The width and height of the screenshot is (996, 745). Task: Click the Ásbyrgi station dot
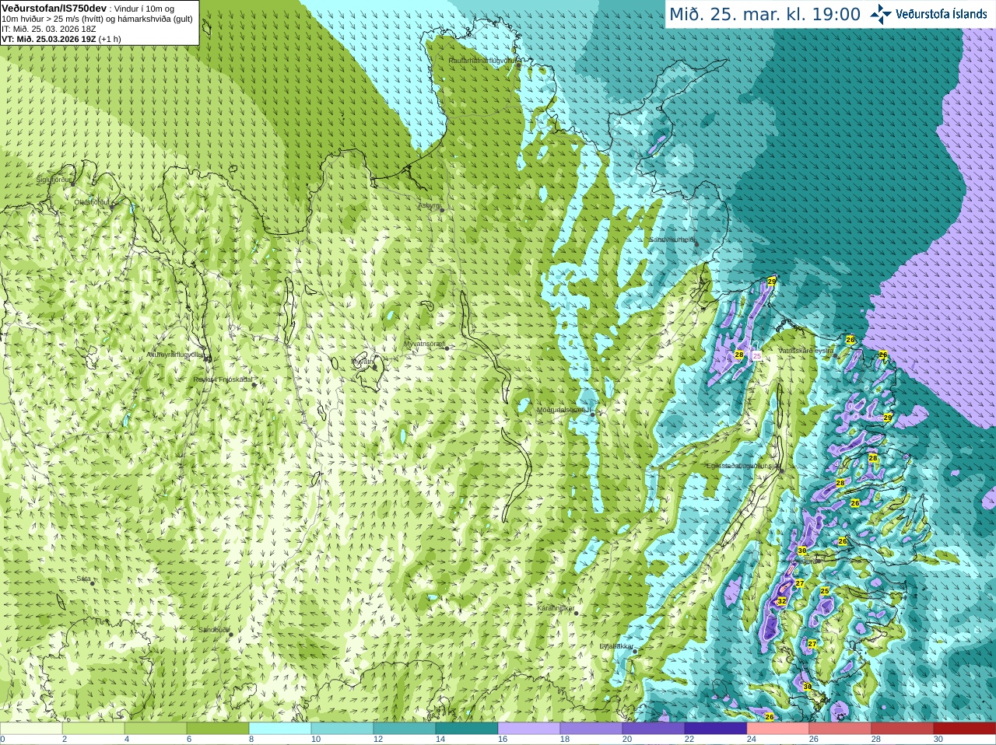pyautogui.click(x=442, y=210)
